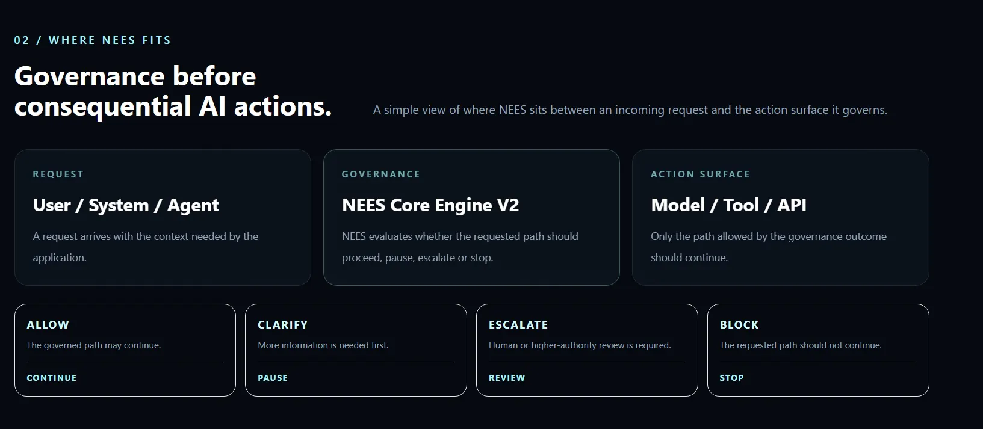Click the CLARIFY outcome title

pos(283,325)
